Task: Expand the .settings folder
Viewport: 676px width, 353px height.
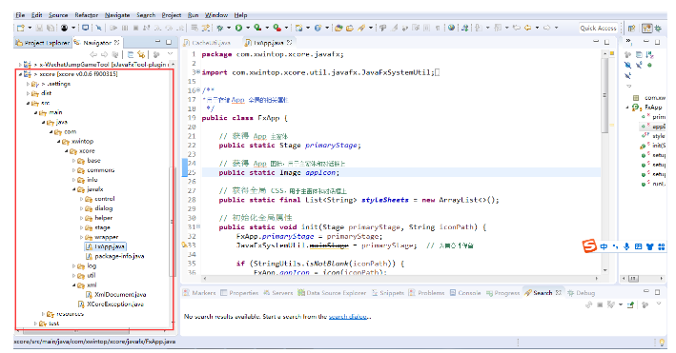Action: click(28, 84)
